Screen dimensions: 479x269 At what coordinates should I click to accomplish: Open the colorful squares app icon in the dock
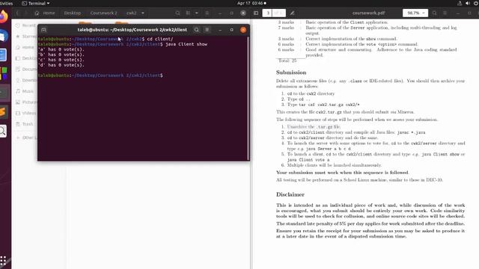(4, 74)
